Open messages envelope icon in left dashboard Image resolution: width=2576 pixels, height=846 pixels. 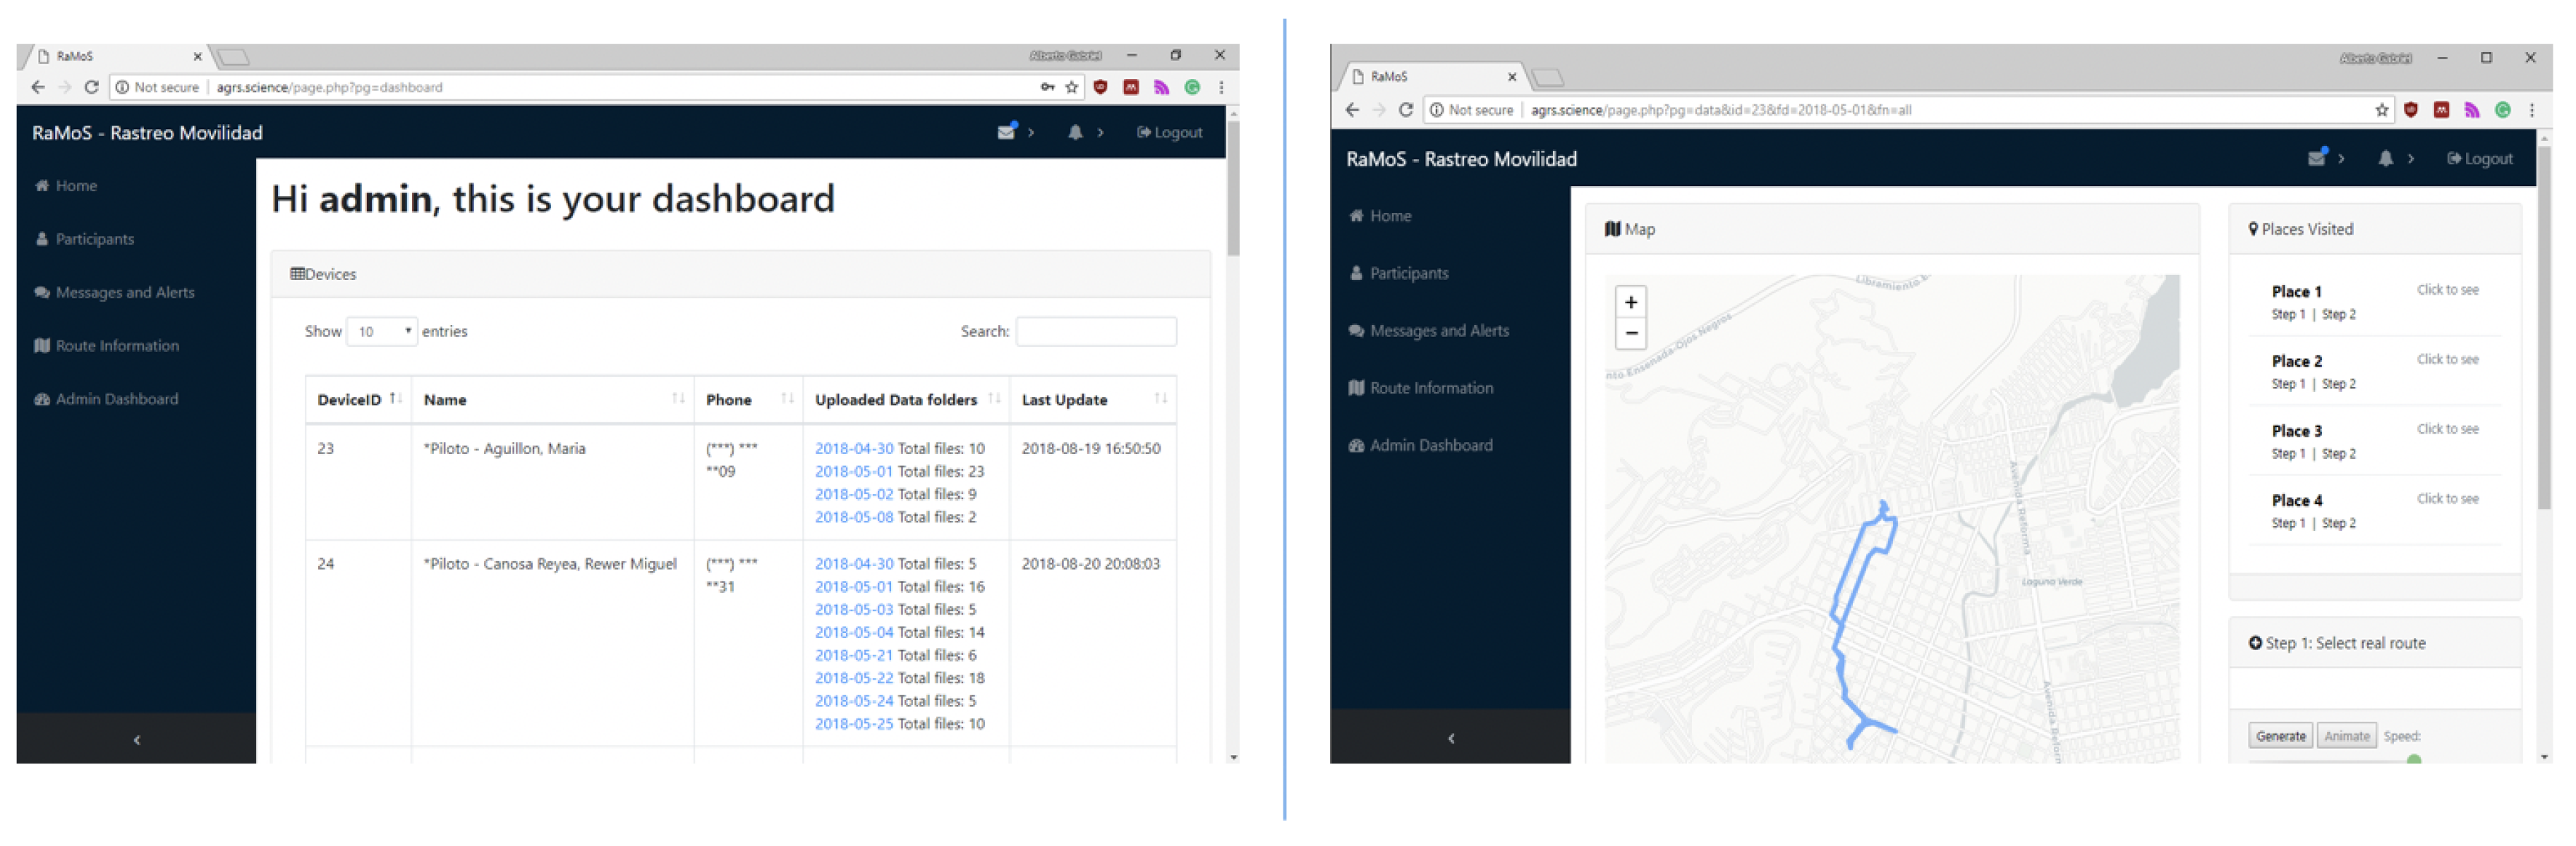tap(1006, 132)
